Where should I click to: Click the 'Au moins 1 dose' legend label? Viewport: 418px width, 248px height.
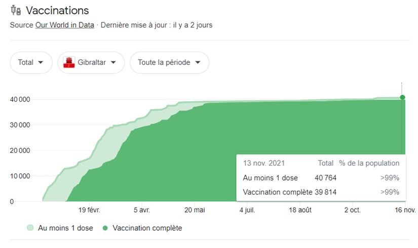[x=65, y=228]
